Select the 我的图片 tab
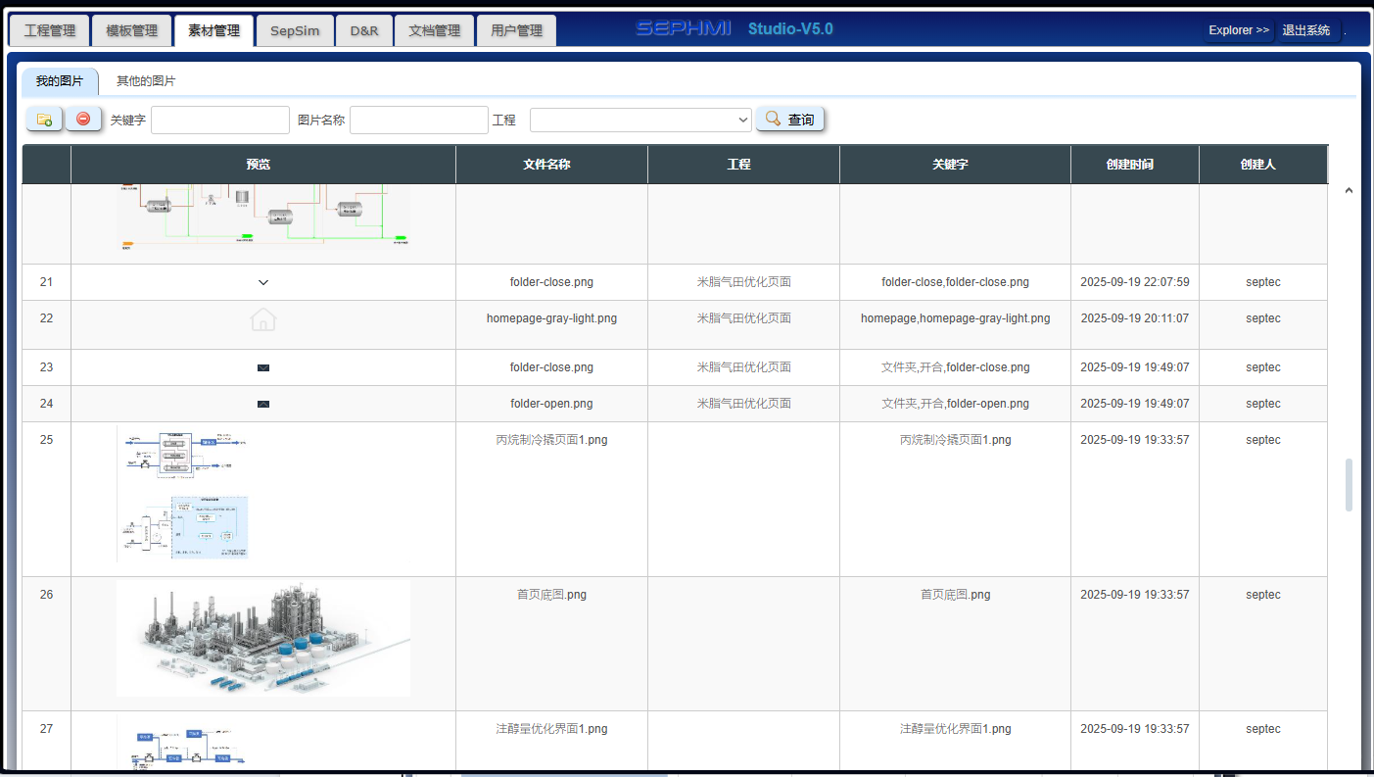The image size is (1374, 777). pos(60,81)
